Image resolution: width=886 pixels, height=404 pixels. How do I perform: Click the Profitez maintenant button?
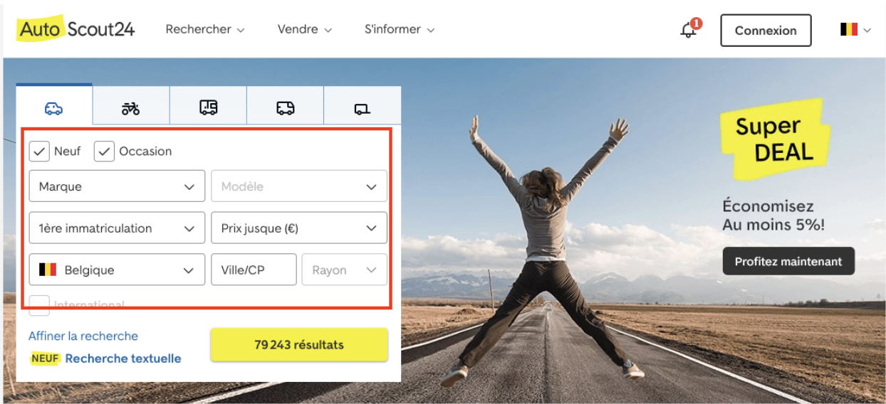[x=788, y=261]
